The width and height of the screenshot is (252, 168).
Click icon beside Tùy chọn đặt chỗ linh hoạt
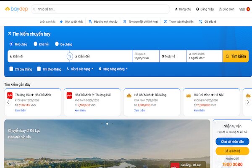click(125, 21)
